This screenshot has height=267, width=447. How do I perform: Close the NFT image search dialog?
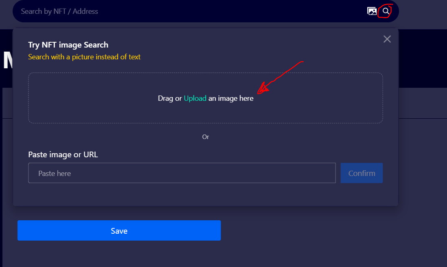click(387, 39)
